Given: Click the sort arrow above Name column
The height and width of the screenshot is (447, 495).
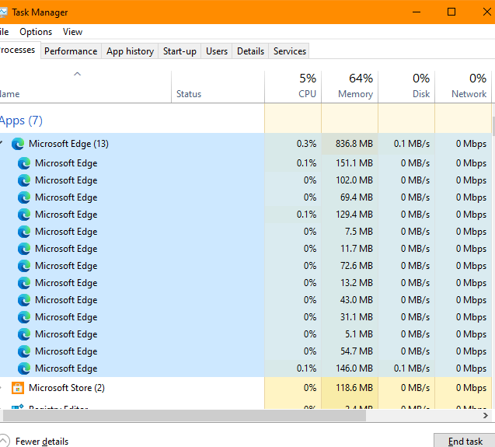Looking at the screenshot, I should point(77,74).
